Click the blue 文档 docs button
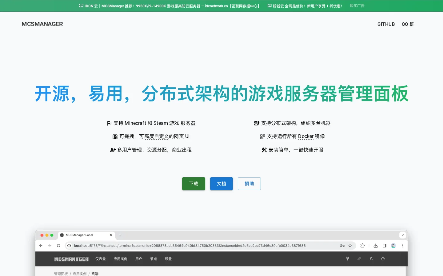Image resolution: width=443 pixels, height=276 pixels. tap(221, 184)
